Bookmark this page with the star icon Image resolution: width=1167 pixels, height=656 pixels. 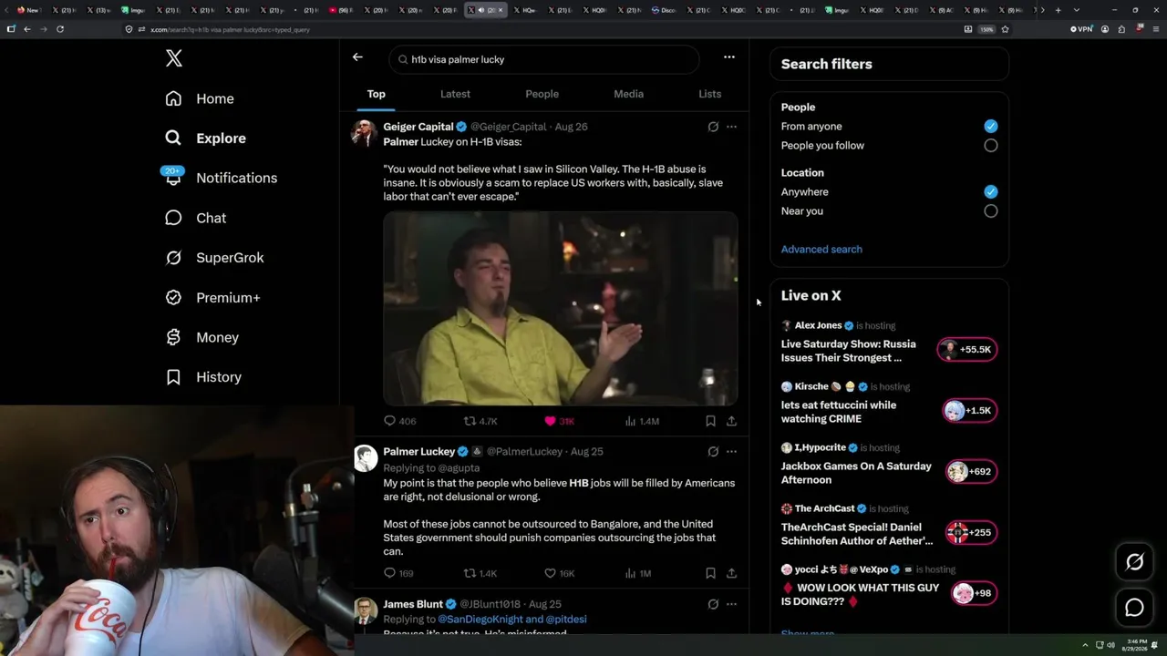click(1005, 29)
